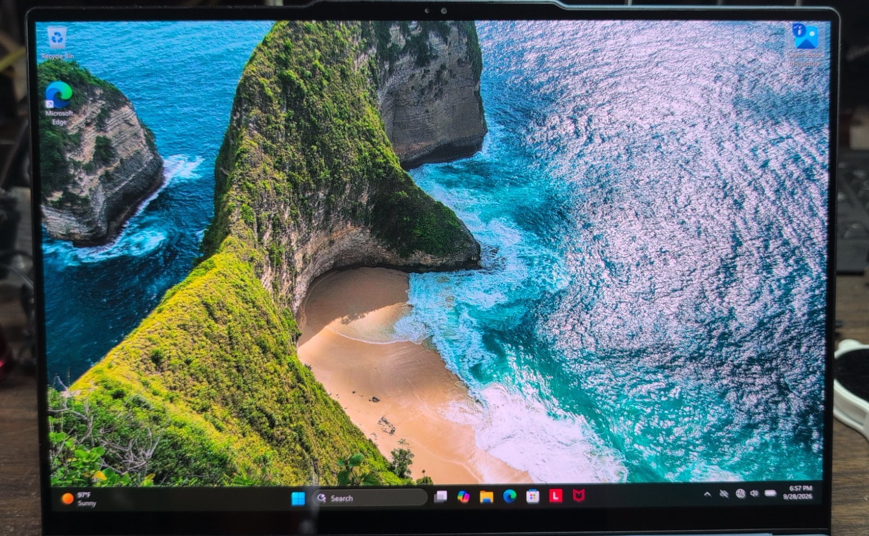The height and width of the screenshot is (536, 869).
Task: Select the Microsoft Edge desktop shortcut
Action: click(x=59, y=103)
